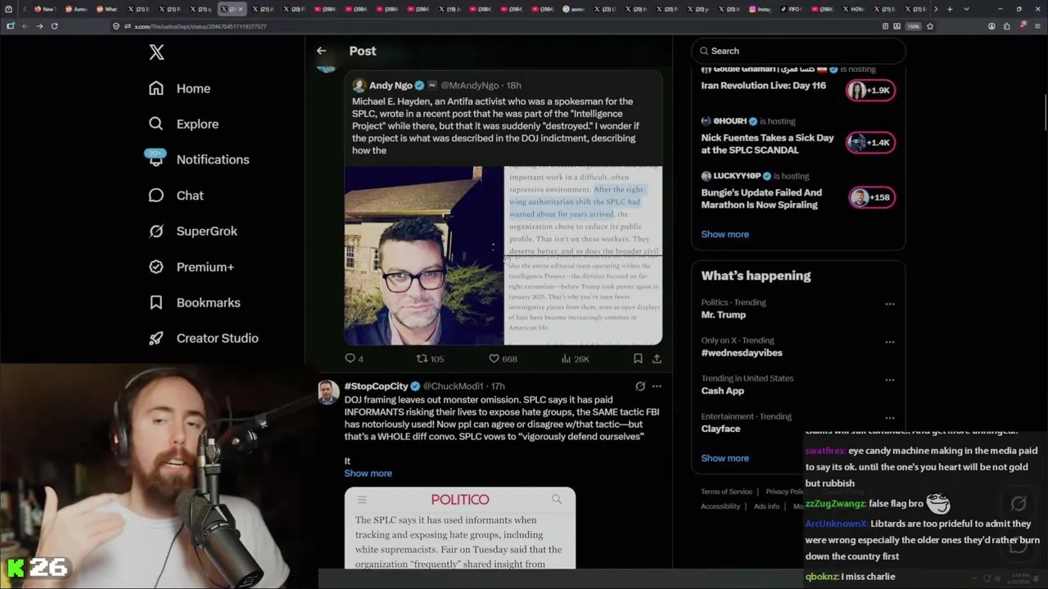Open Notifications with the 20+ badge

[x=198, y=160]
